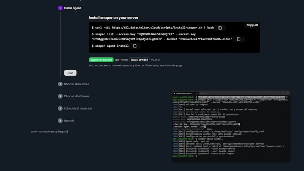Click 'Agent mode: systemd' line in terminal
Viewport: 304px width, 171px height.
point(191,141)
